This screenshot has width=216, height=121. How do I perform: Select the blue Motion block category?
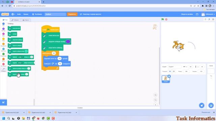point(3,25)
